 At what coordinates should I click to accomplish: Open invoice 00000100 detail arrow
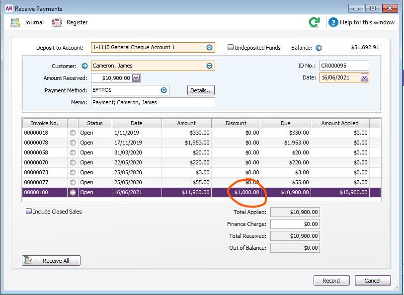pyautogui.click(x=73, y=192)
